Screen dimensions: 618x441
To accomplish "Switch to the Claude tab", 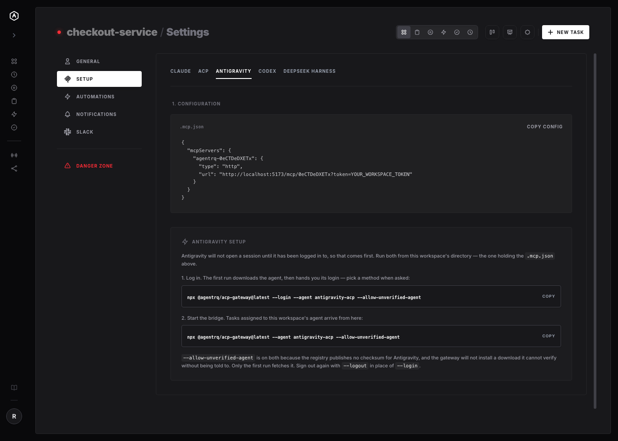I will tap(181, 71).
